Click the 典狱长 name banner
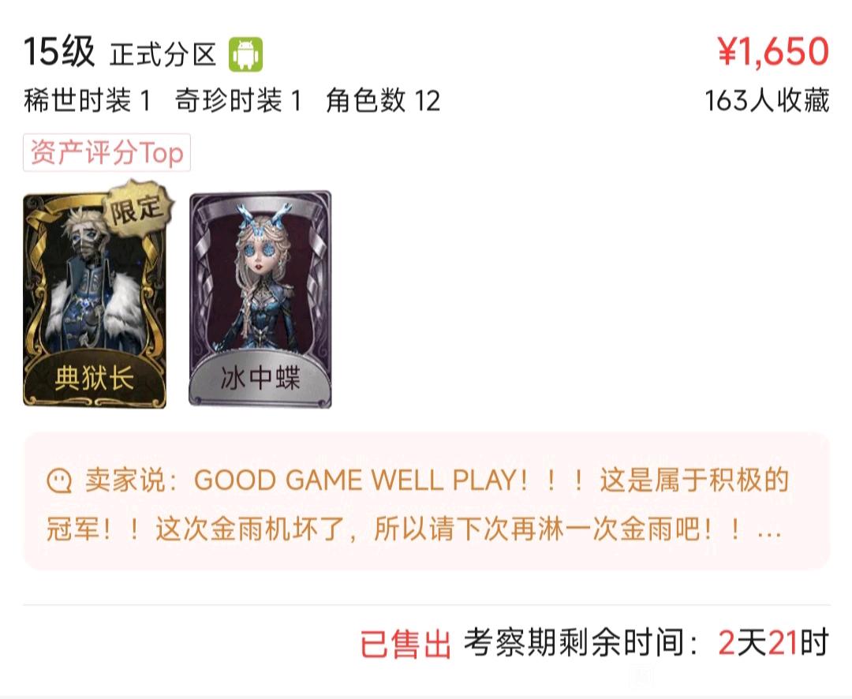The width and height of the screenshot is (852, 699). tap(95, 378)
